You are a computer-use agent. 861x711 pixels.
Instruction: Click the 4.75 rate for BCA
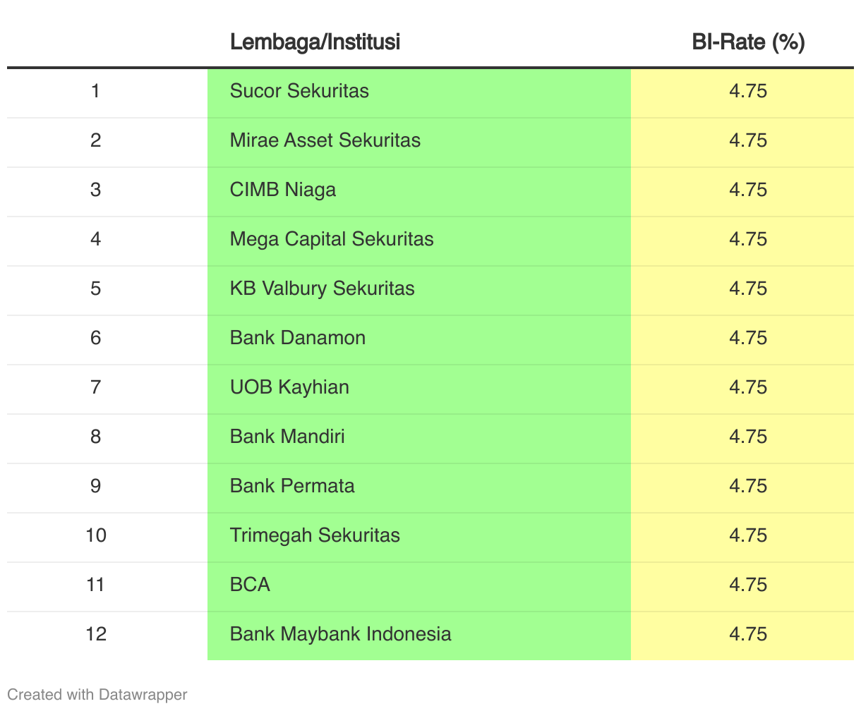pos(748,585)
